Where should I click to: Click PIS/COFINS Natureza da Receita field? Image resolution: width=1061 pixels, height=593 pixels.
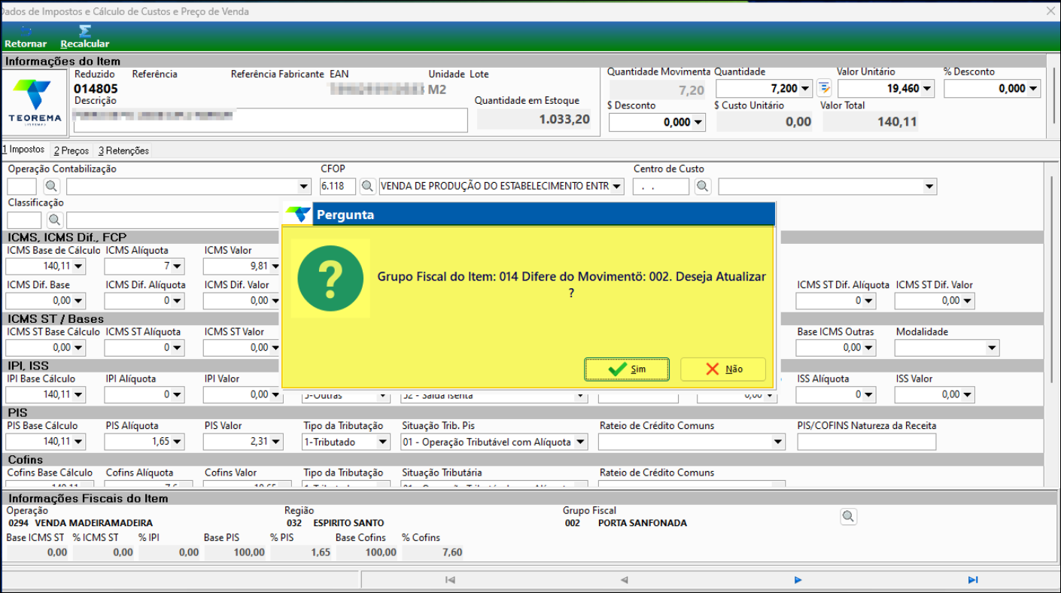coord(866,442)
